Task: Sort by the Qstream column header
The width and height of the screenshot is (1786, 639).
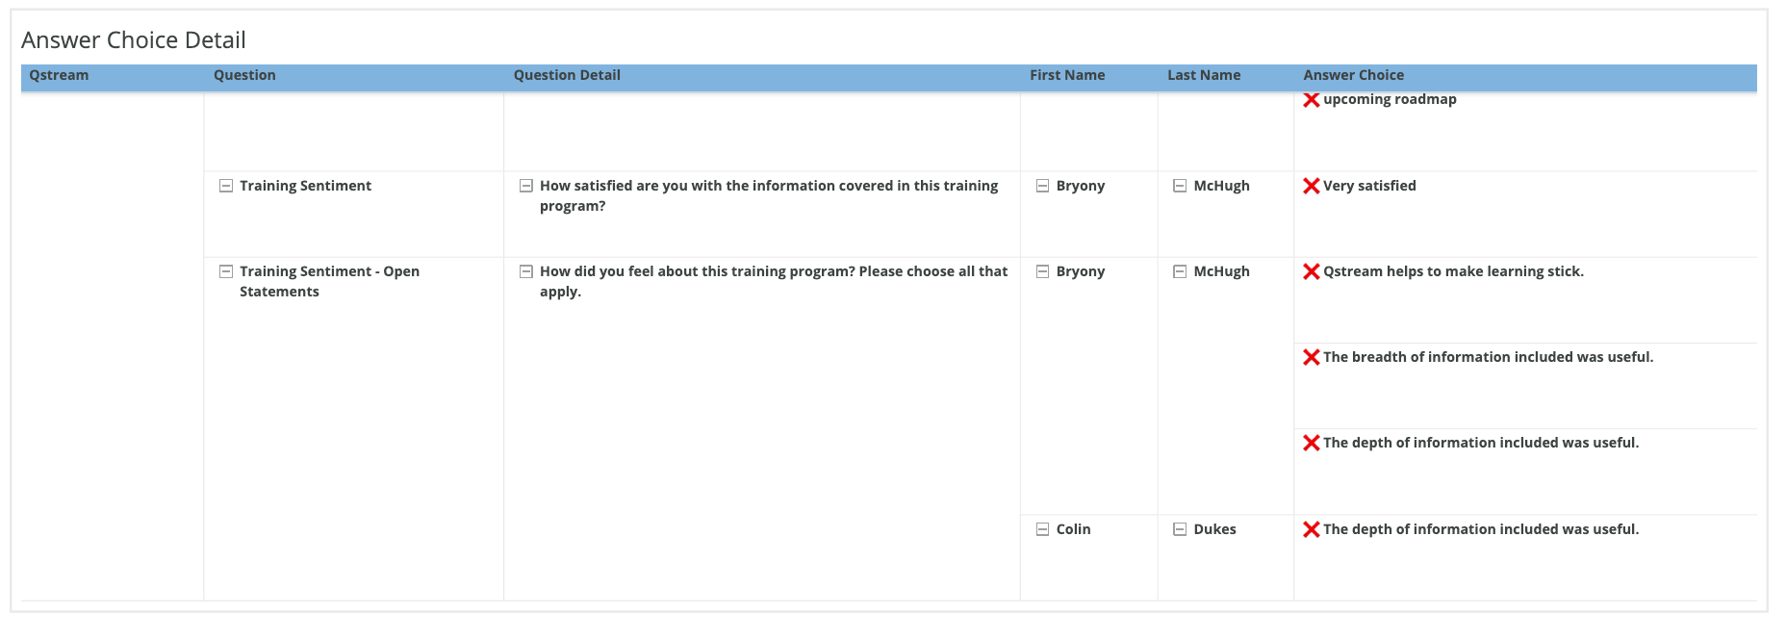Action: (x=59, y=75)
